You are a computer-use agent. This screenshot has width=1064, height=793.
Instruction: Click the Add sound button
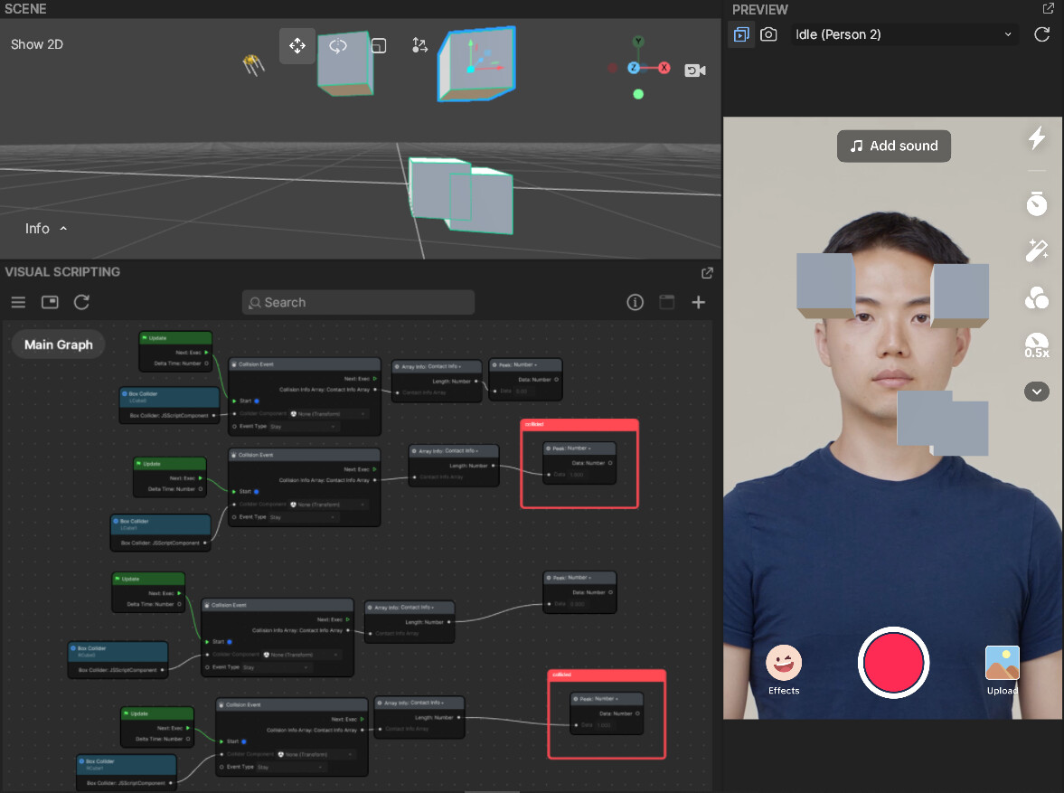(x=894, y=146)
